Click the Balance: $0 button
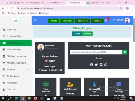This screenshot has width=135, height=101. click(83, 21)
